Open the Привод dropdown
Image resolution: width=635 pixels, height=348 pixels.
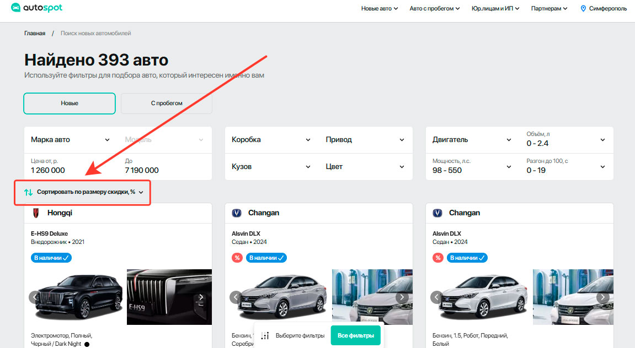click(365, 140)
